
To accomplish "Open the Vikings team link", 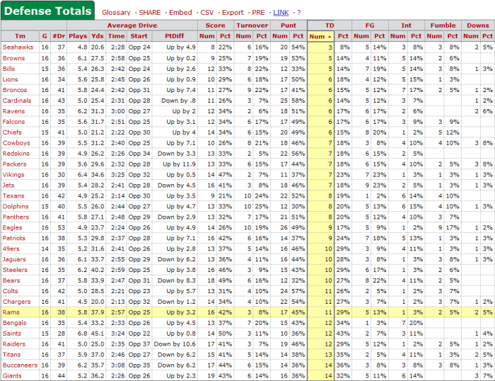I will (x=13, y=174).
